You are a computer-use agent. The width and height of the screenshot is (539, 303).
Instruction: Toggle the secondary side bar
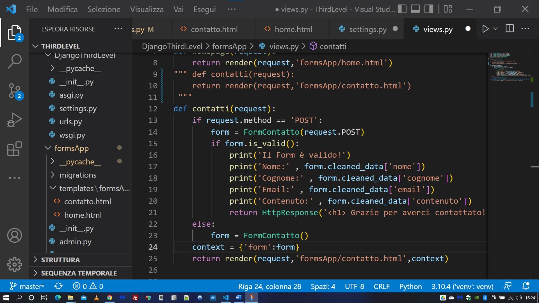coord(429,9)
